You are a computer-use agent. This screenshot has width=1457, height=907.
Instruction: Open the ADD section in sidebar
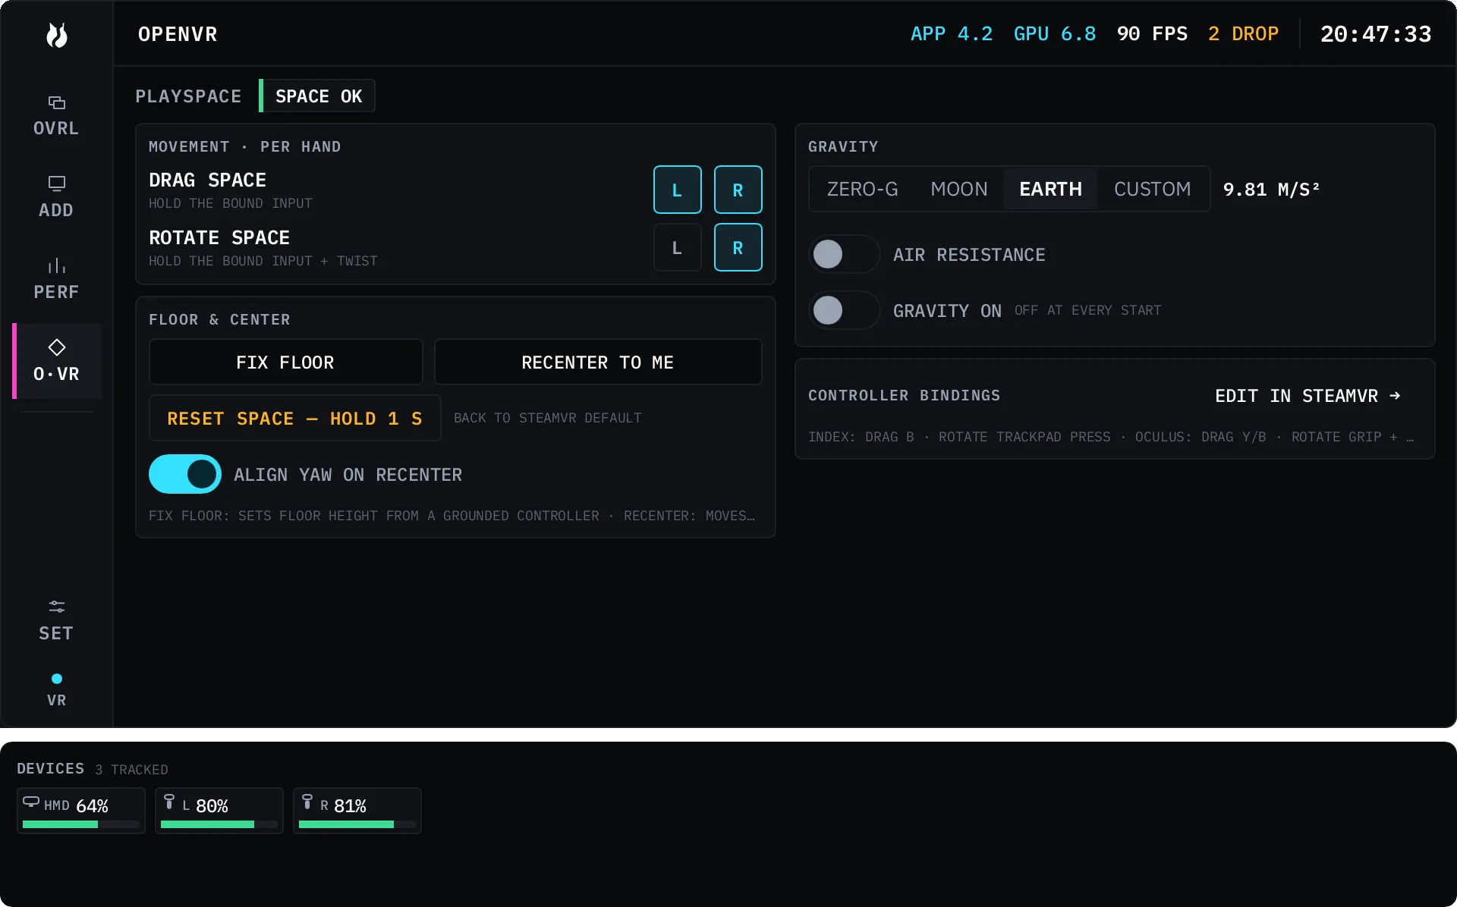click(x=57, y=197)
